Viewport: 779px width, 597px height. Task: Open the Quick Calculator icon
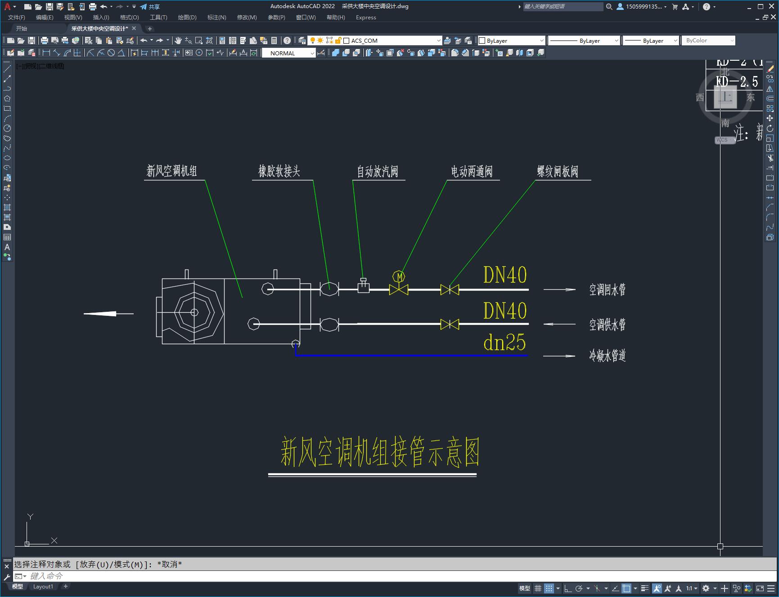pyautogui.click(x=274, y=40)
